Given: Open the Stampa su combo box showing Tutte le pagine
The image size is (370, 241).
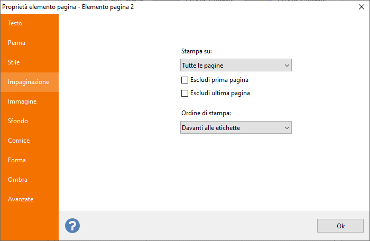Looking at the screenshot, I should (236, 65).
